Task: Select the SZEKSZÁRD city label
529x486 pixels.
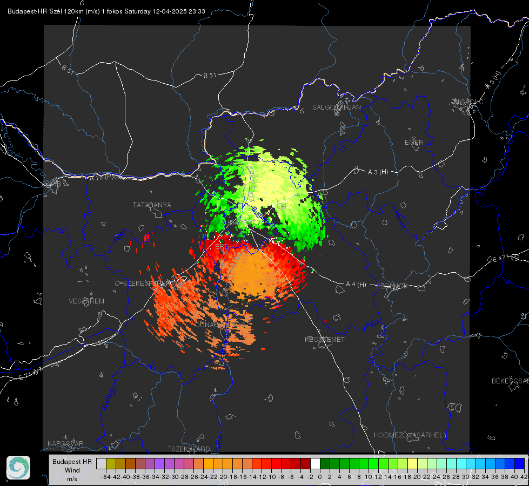Action: 191,449
